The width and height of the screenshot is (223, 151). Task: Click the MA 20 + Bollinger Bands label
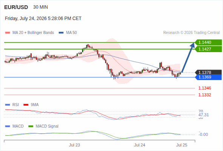[33, 33]
